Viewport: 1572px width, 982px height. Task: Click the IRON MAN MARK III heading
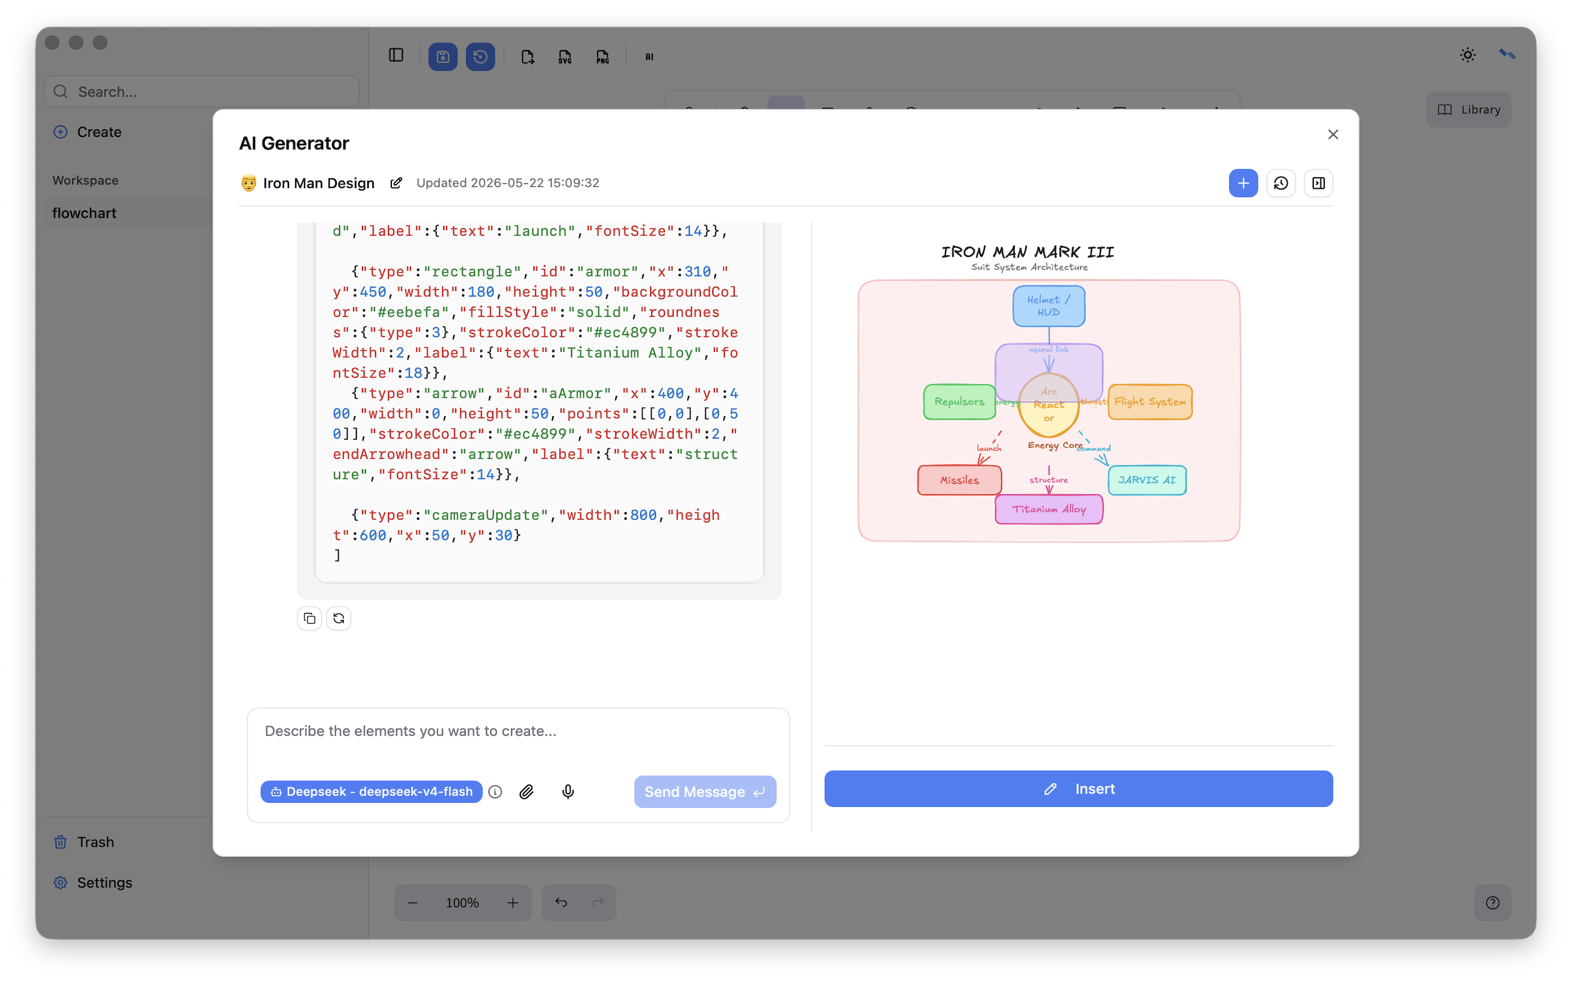tap(1028, 252)
